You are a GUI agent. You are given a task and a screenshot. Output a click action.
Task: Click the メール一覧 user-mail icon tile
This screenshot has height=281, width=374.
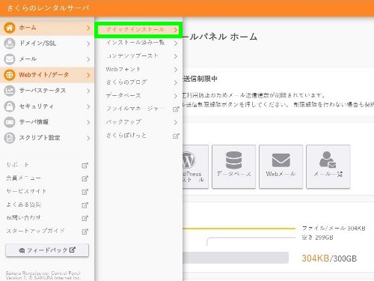point(328,166)
